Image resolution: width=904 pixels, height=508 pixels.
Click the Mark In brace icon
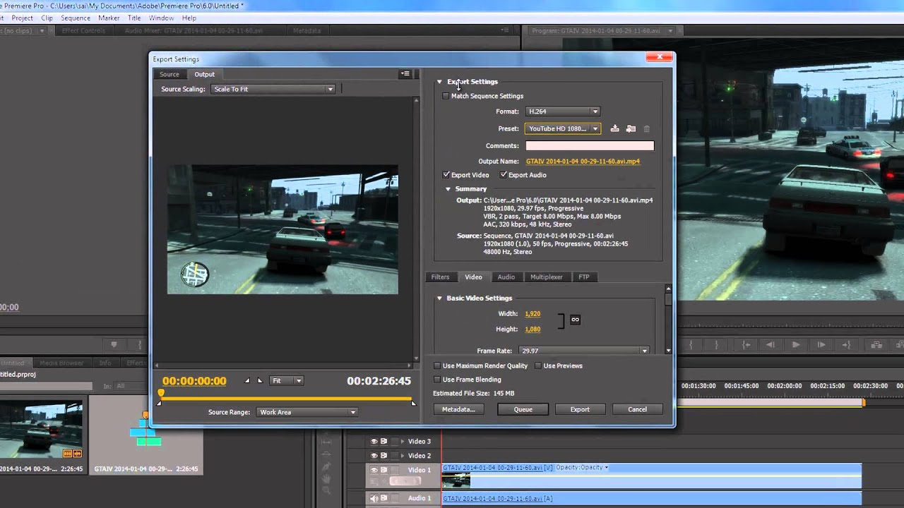click(691, 344)
